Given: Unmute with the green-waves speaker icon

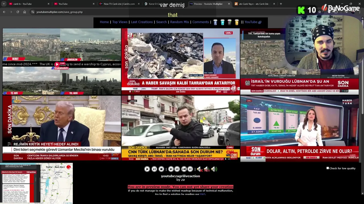Looking at the screenshot, I should click(214, 169).
